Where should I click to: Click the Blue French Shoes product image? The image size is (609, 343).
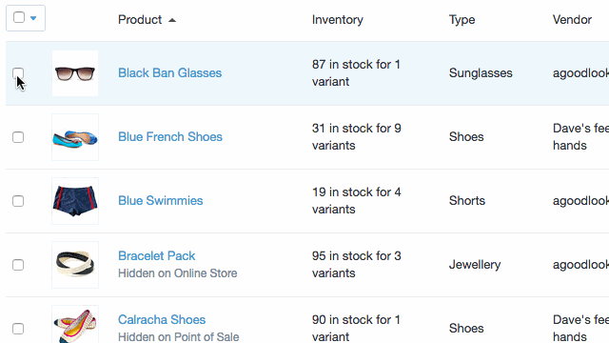pyautogui.click(x=75, y=137)
